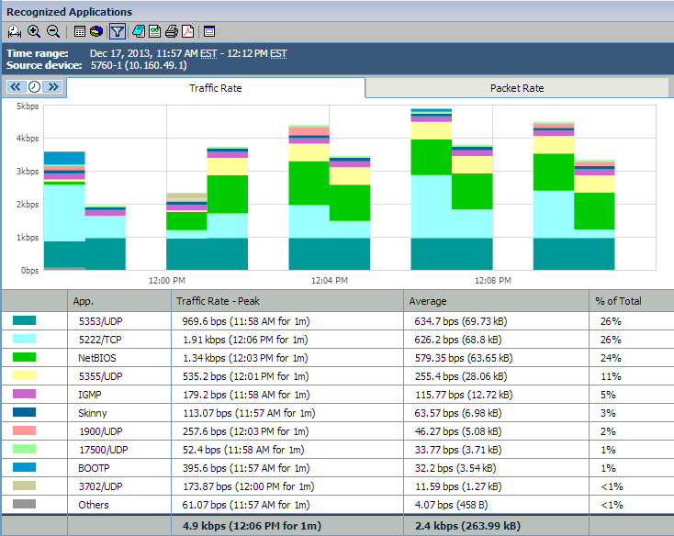
Task: Click the EST timezone link after 11:57 AM
Action: point(208,53)
